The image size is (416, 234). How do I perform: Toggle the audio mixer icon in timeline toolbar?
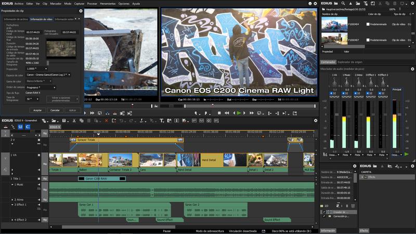point(201,121)
